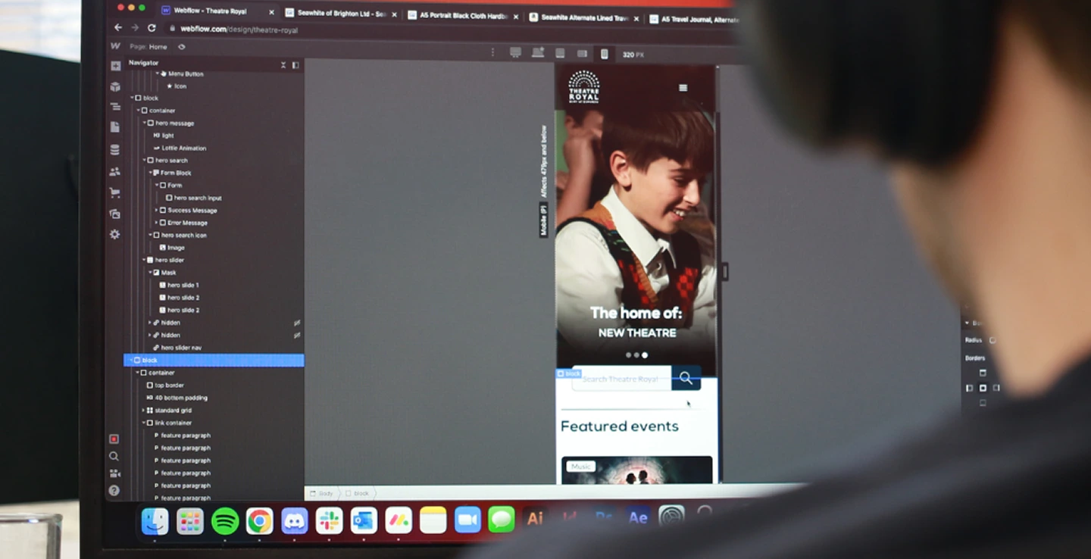This screenshot has width=1091, height=559.
Task: Collapse the hero slider node
Action: click(144, 260)
